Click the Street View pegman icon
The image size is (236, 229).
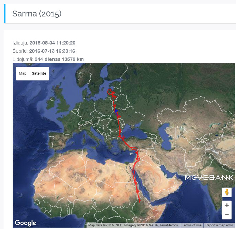[226, 192]
